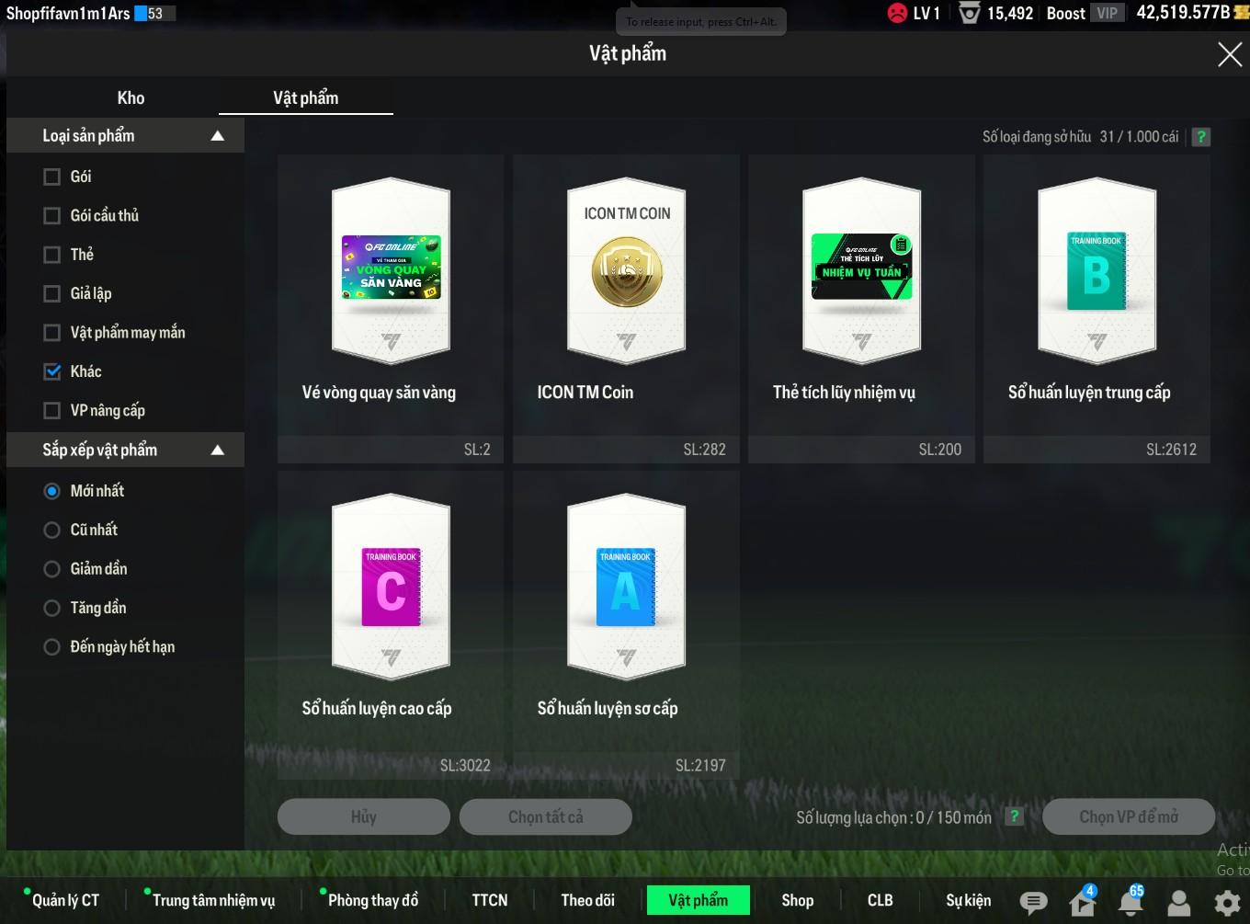Open the notifications bell icon

1131,902
